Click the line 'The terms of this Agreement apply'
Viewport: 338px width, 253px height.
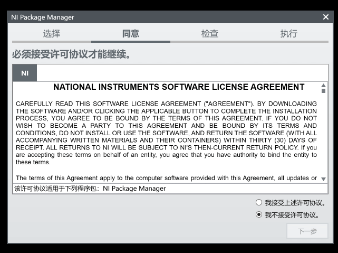pyautogui.click(x=166, y=178)
